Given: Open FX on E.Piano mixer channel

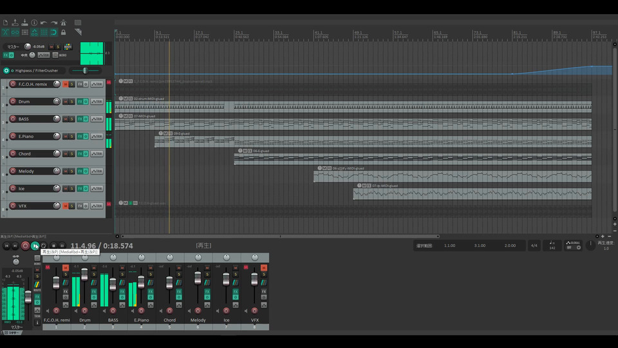Looking at the screenshot, I should (x=151, y=291).
